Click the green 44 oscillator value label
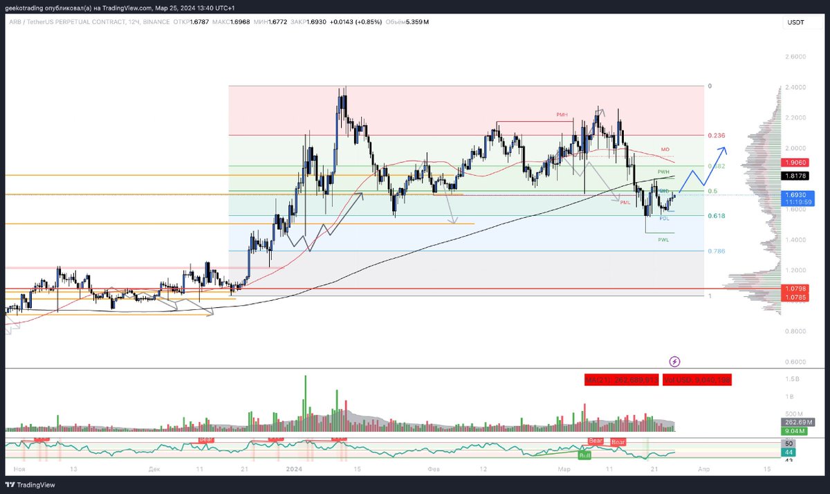 (x=789, y=452)
